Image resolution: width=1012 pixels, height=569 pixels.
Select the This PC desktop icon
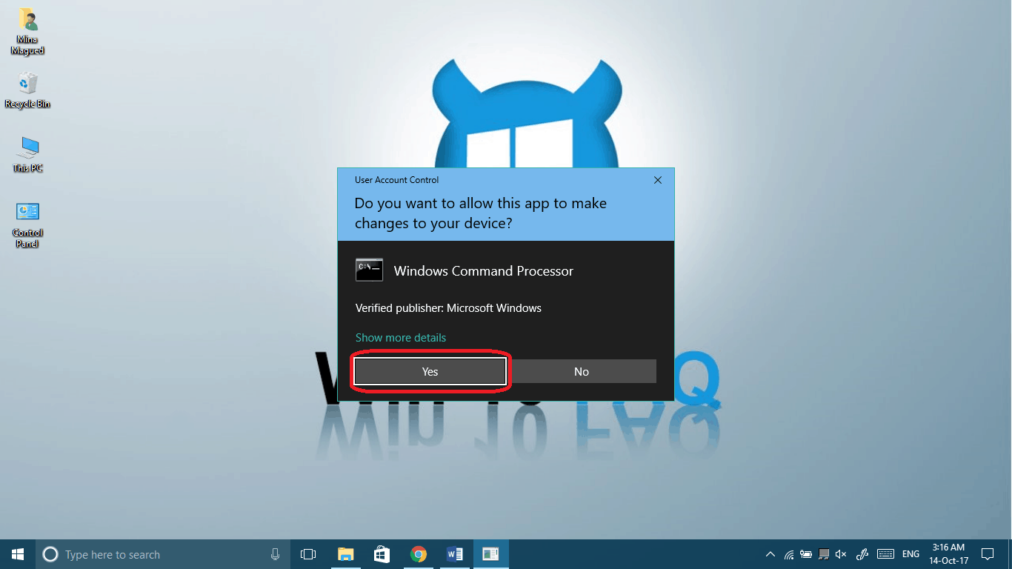tap(27, 154)
